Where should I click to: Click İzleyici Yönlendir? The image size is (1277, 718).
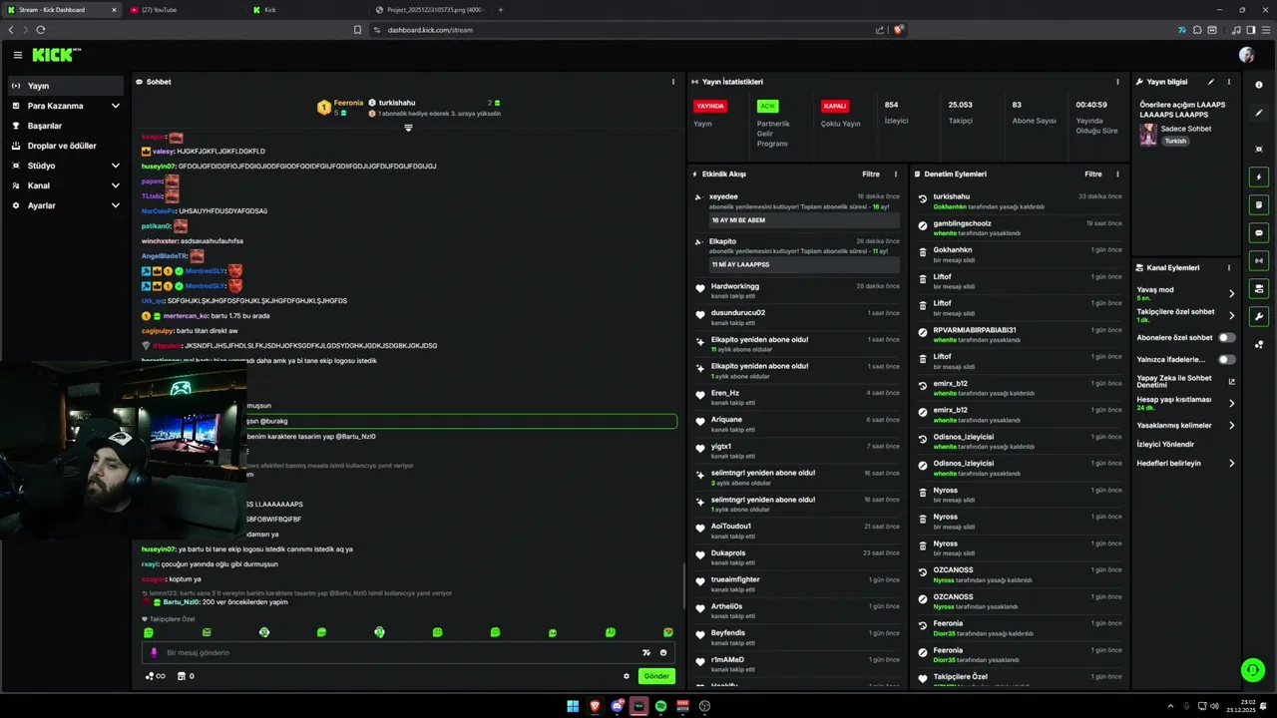(1165, 444)
